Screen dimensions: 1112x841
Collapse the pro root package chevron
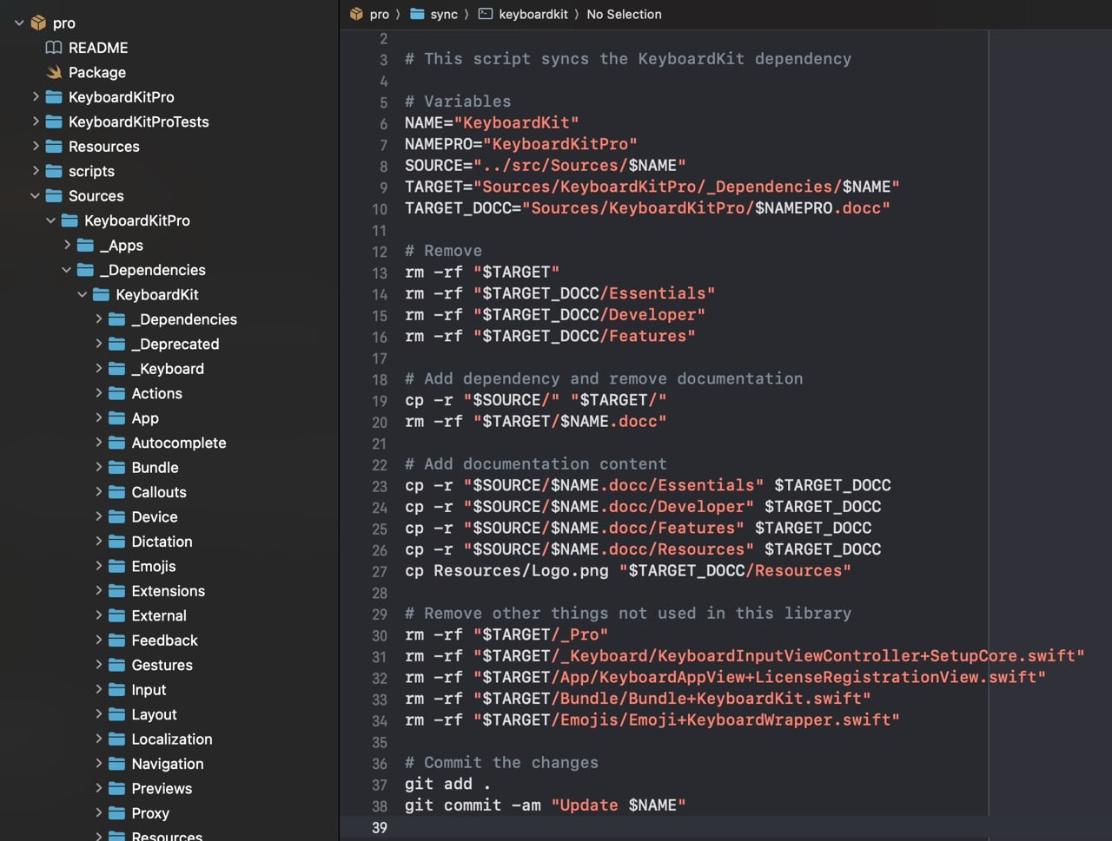pos(20,23)
